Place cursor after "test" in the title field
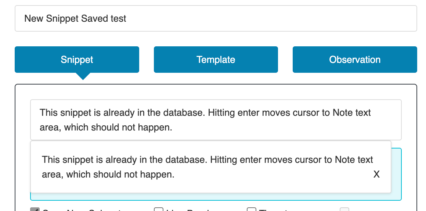The height and width of the screenshot is (211, 426). pos(127,18)
